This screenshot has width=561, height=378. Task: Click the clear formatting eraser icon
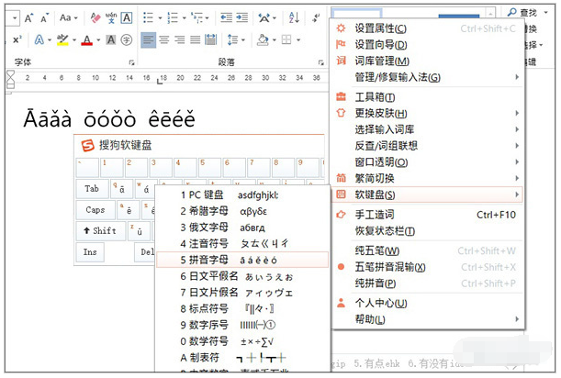[95, 17]
